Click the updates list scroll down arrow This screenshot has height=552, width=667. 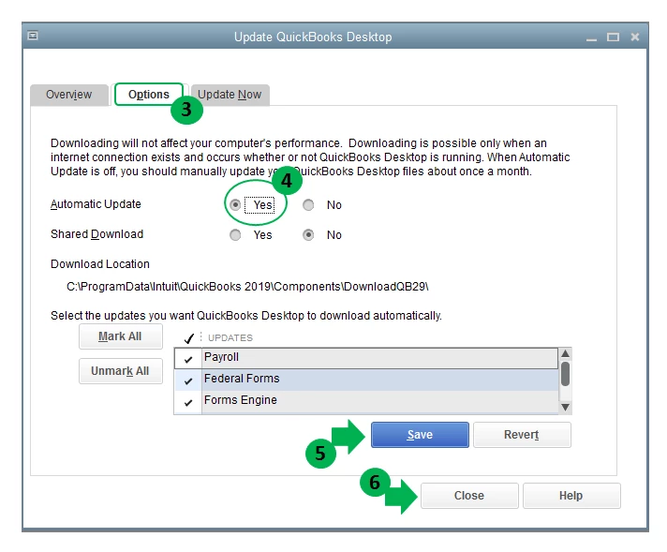565,408
